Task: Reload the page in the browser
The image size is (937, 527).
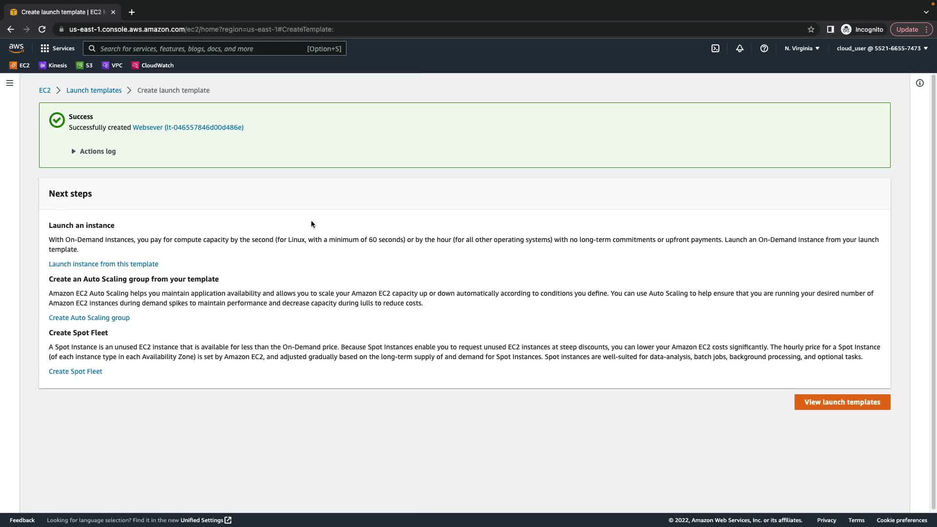Action: (x=42, y=29)
